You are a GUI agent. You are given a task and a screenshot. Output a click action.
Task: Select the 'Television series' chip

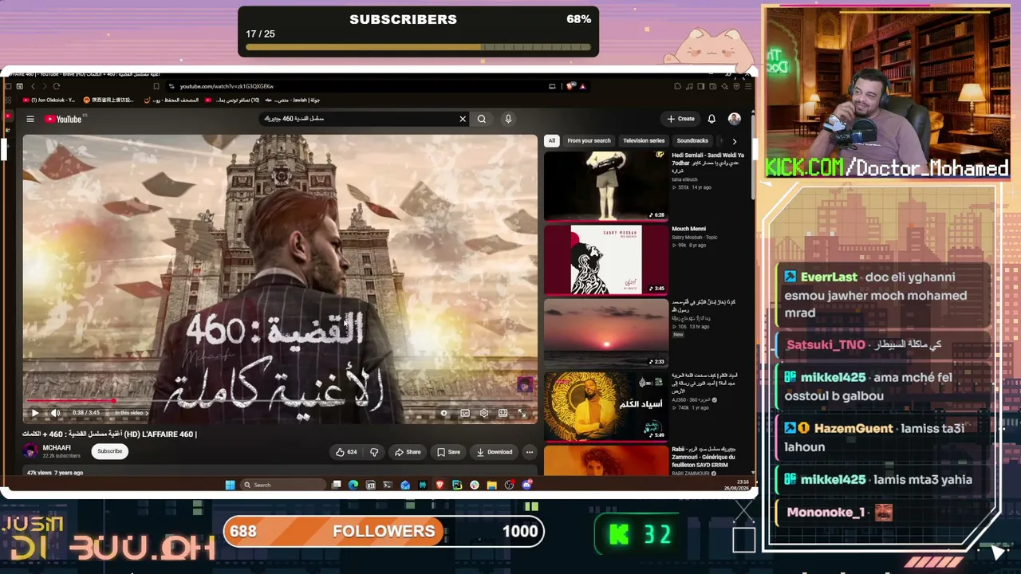(644, 141)
